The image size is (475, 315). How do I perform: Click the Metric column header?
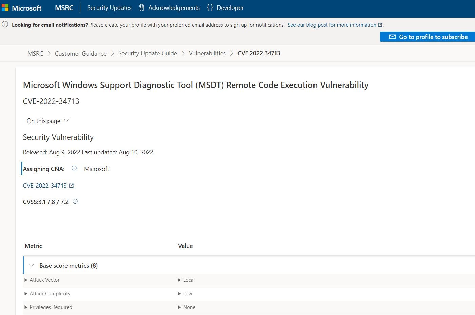pos(33,246)
